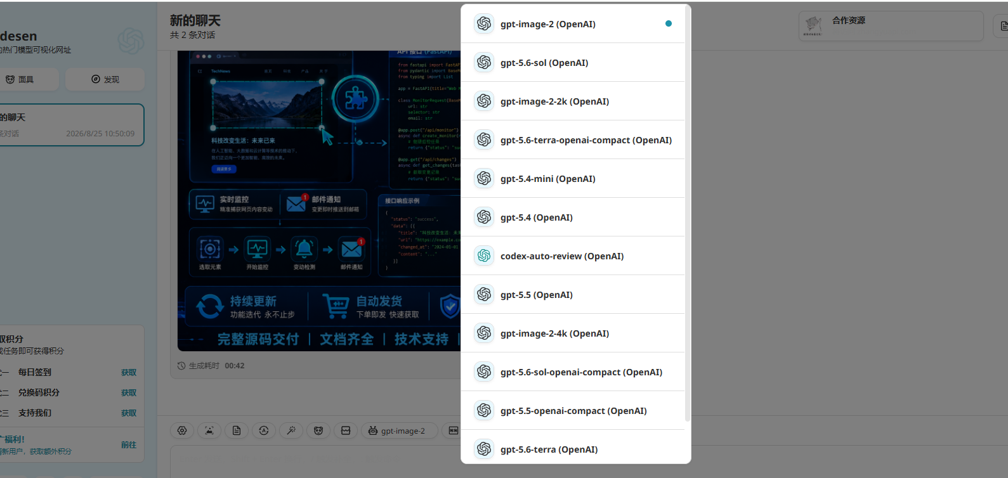Select gpt-5.6-sol-openai-compact (OpenAI) model
The image size is (1008, 478).
click(x=573, y=372)
